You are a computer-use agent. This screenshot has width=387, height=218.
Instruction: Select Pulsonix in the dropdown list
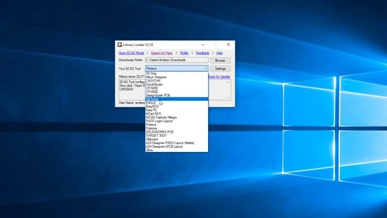click(177, 128)
